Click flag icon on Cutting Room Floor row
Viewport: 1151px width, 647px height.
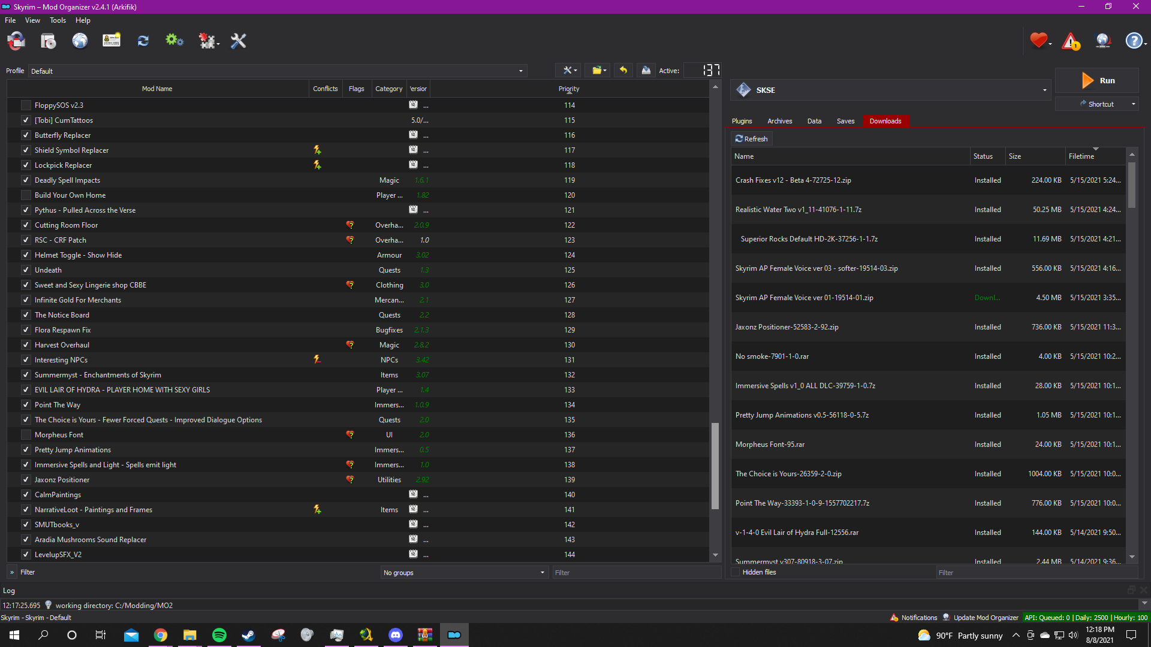(350, 225)
